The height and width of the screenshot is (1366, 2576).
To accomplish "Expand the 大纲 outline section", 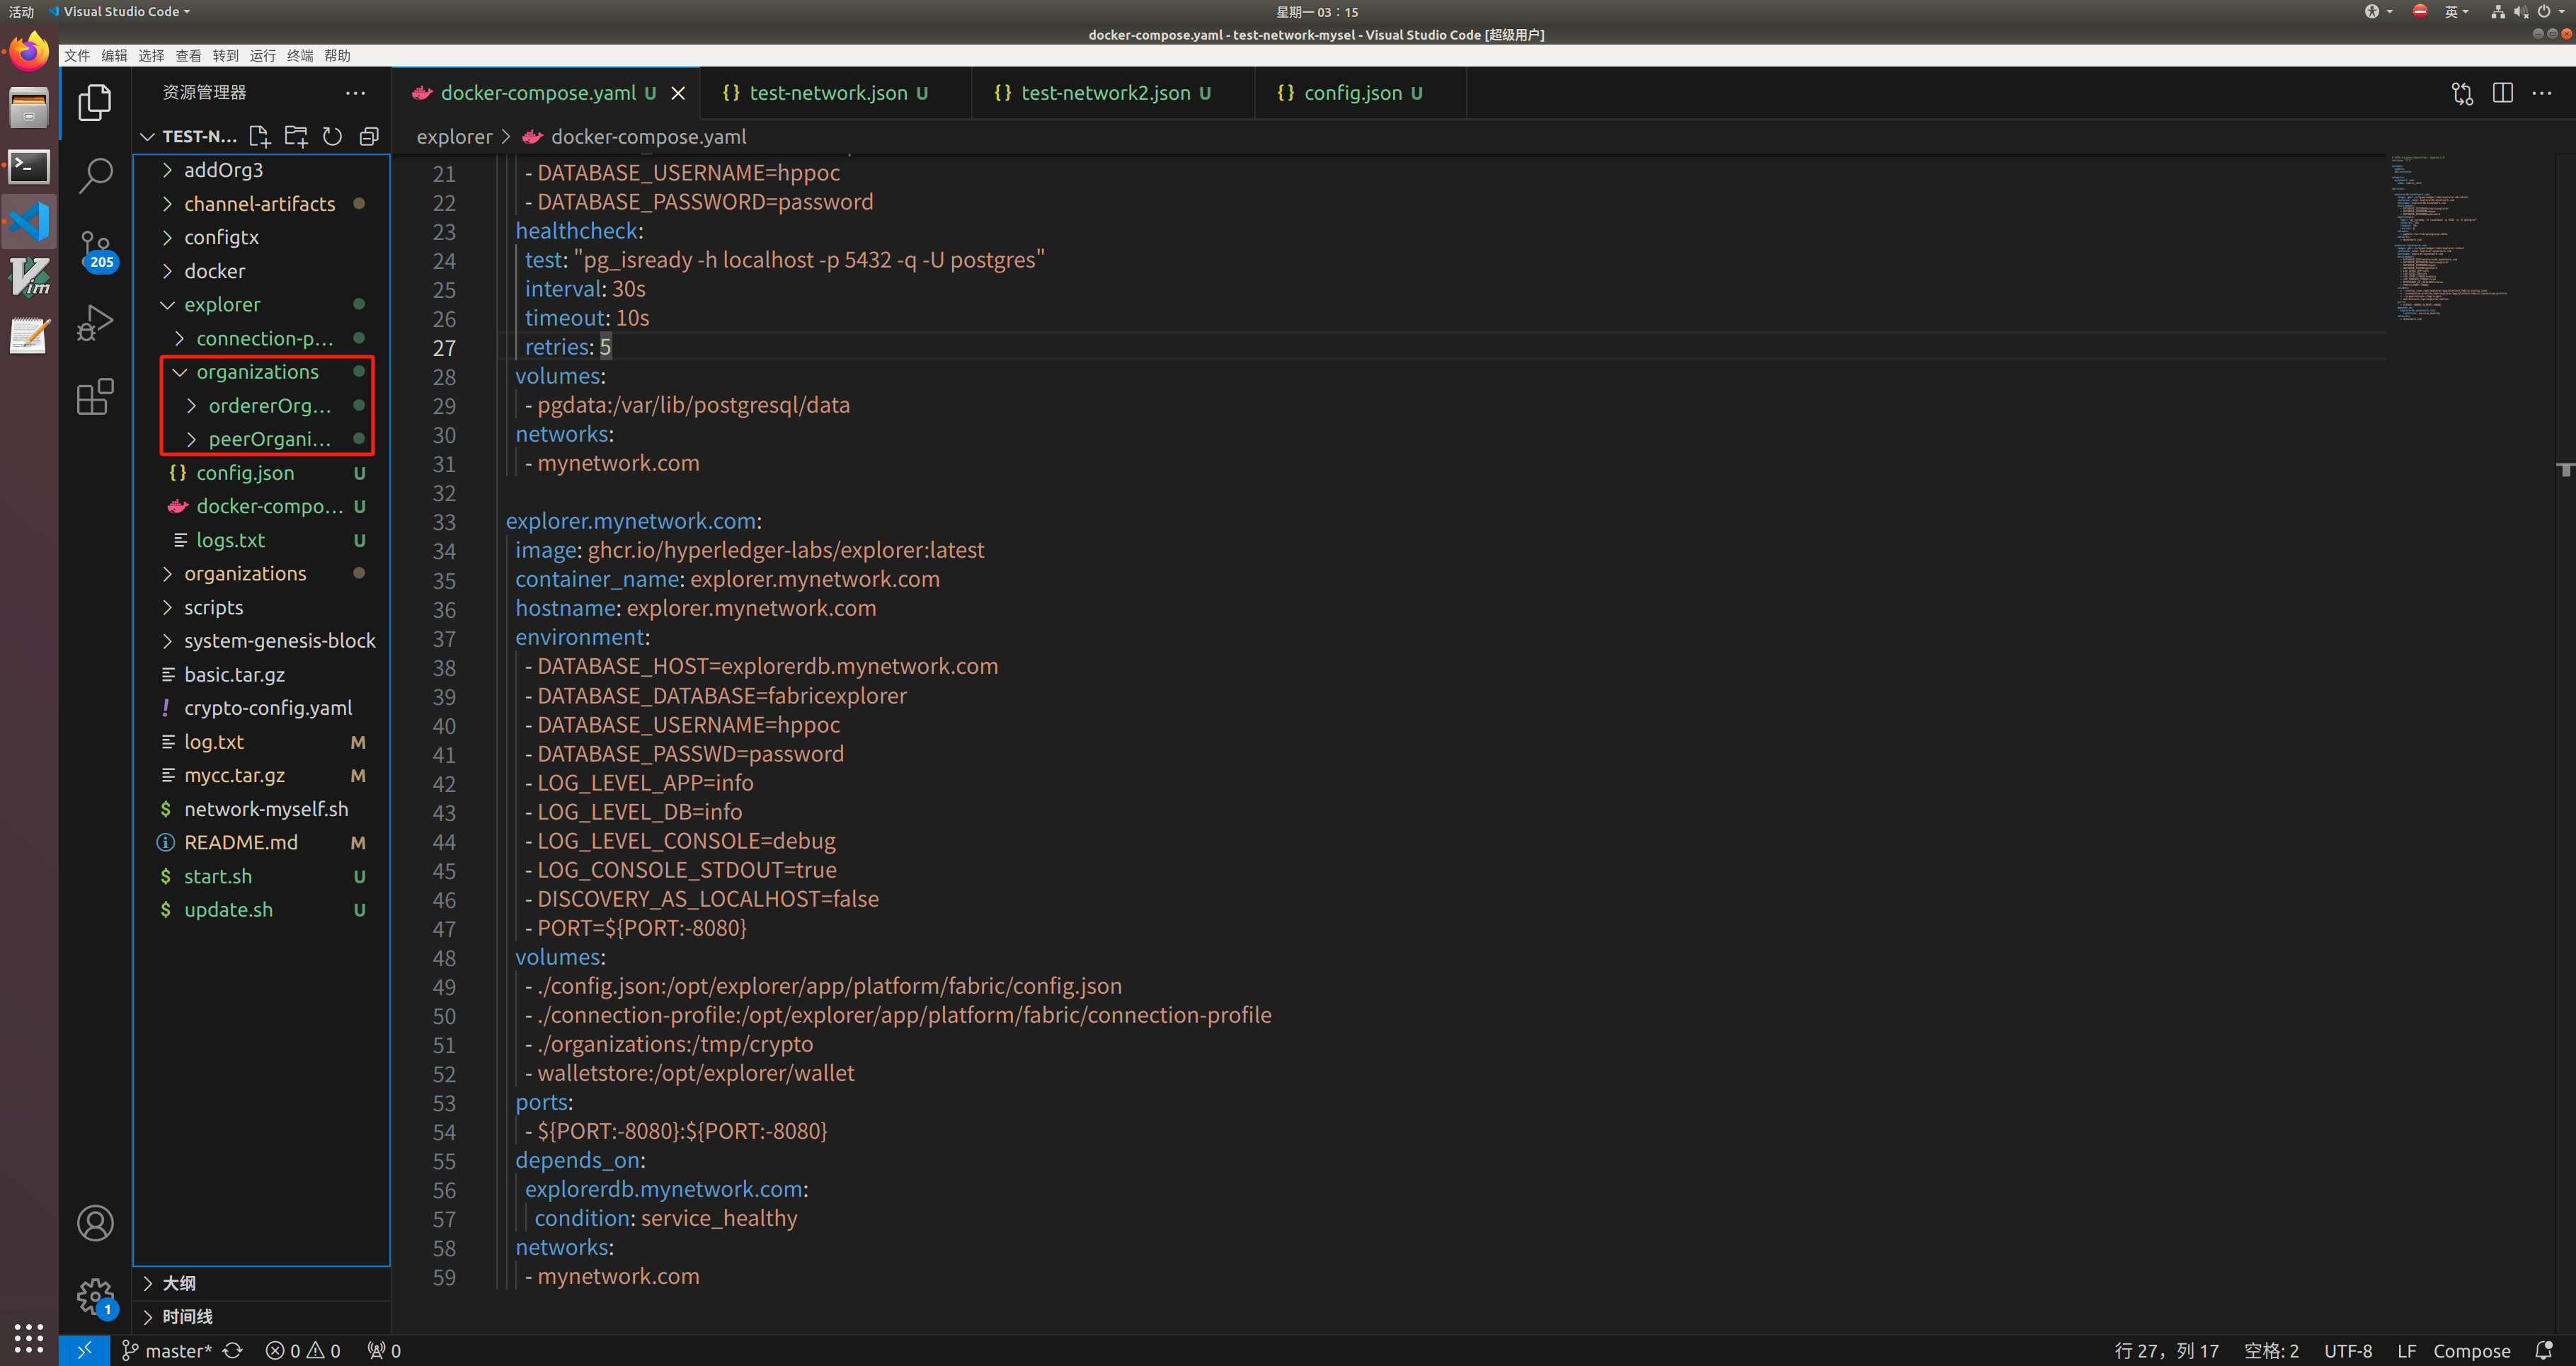I will pos(261,1283).
